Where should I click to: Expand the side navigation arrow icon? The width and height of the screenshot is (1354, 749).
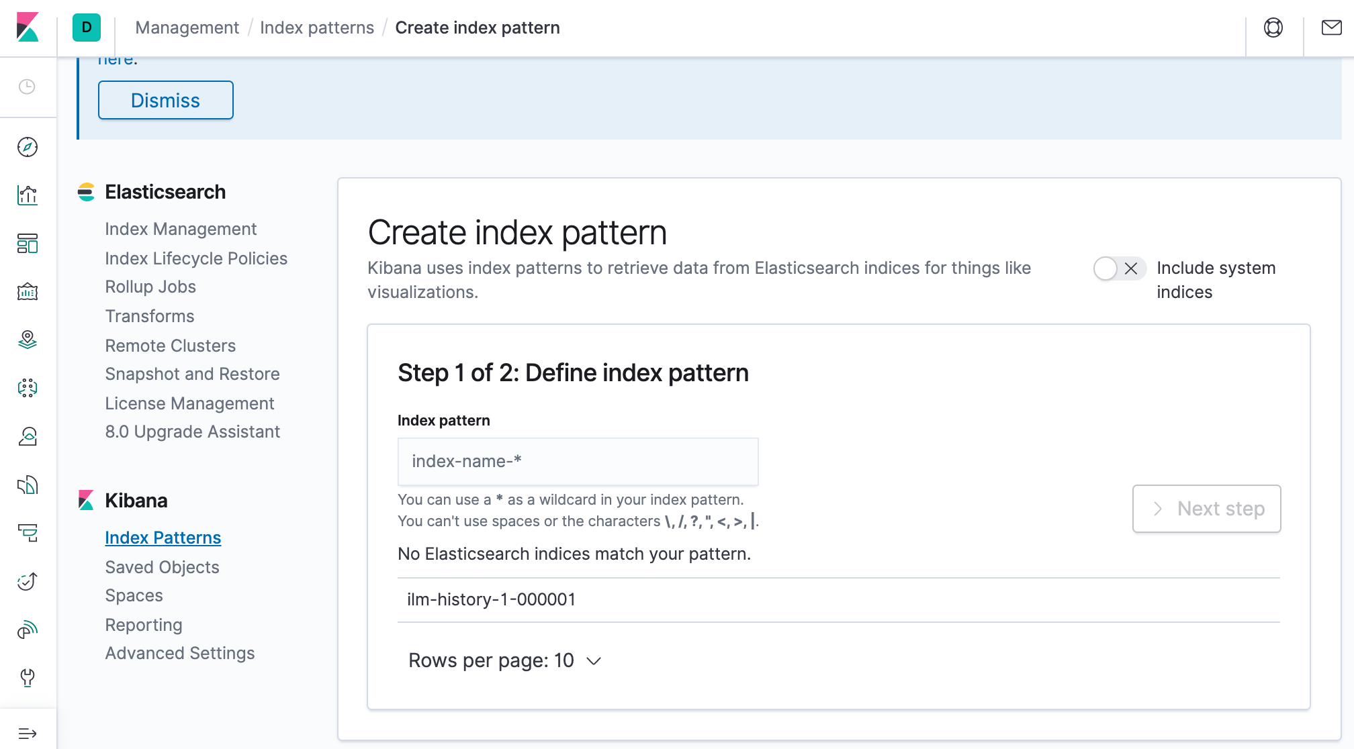tap(28, 733)
